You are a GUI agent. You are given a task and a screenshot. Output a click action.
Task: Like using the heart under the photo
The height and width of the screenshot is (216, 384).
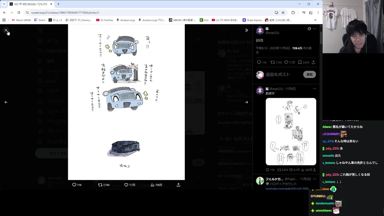point(130,185)
